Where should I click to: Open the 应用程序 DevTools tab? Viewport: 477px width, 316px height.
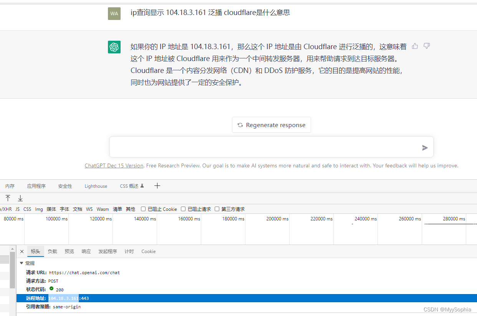click(36, 186)
